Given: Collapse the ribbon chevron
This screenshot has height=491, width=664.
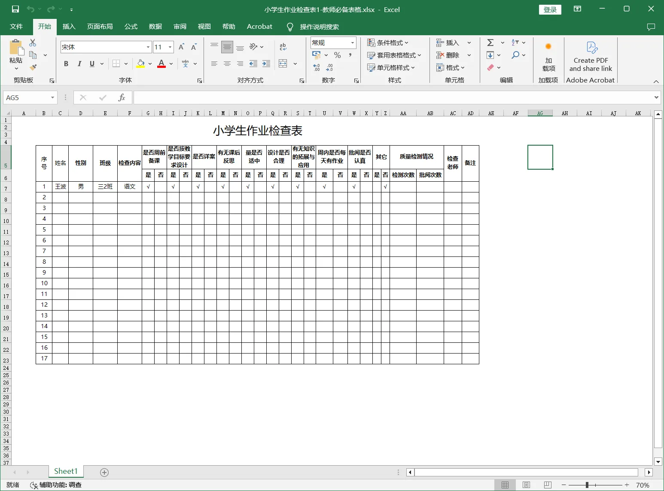Looking at the screenshot, I should pos(656,81).
